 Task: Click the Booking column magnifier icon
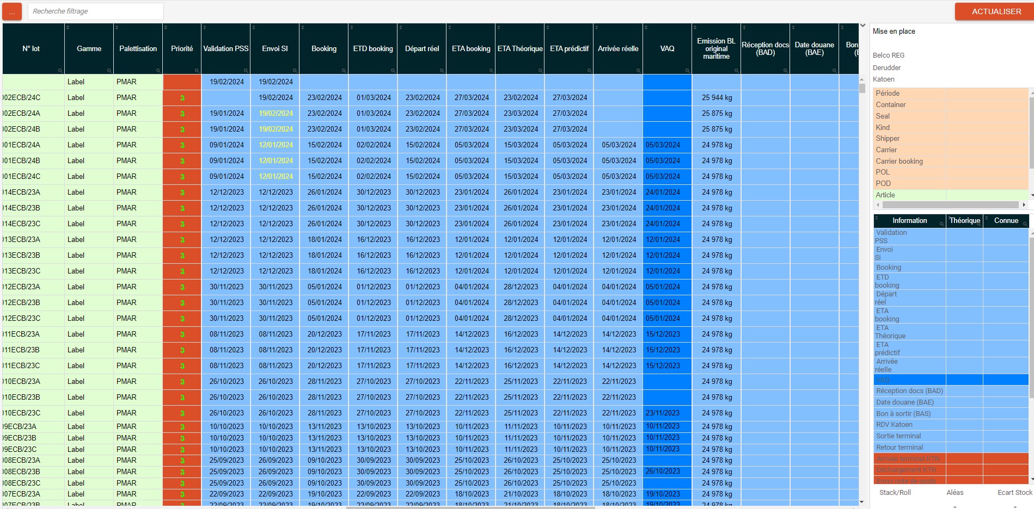[x=344, y=71]
